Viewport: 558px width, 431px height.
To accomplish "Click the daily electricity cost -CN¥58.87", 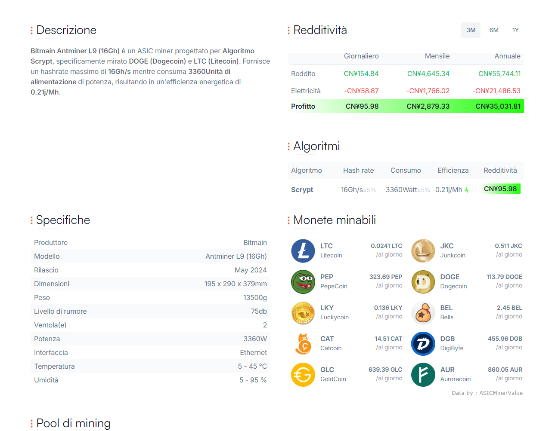I will point(361,91).
